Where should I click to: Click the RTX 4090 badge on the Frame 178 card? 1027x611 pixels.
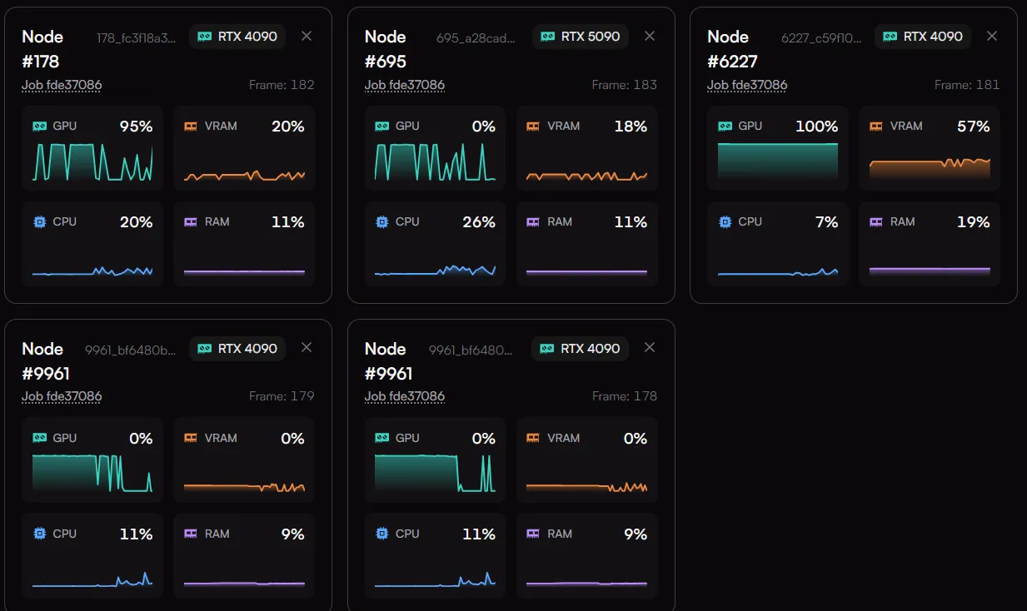coord(581,349)
